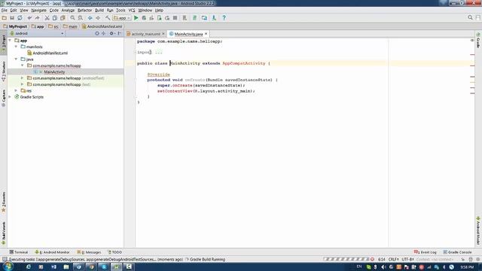482x271 pixels.
Task: Click the Back navigation arrow
Action: pos(90,18)
